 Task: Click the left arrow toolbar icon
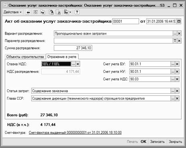pos(28,12)
